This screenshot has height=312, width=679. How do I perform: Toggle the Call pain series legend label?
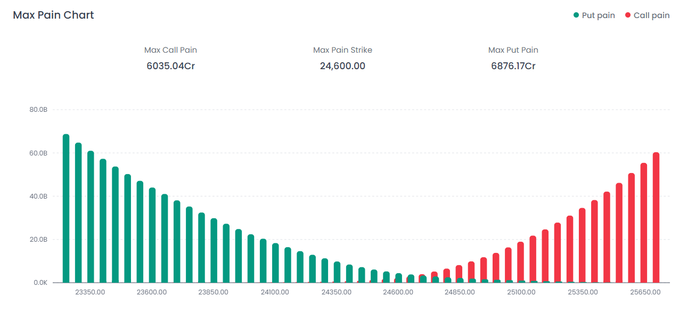[651, 15]
